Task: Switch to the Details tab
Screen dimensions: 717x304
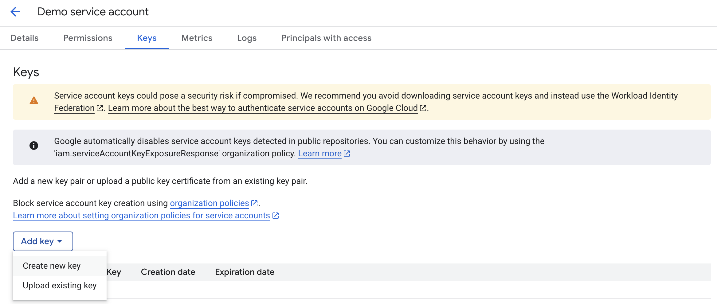Action: pos(25,38)
